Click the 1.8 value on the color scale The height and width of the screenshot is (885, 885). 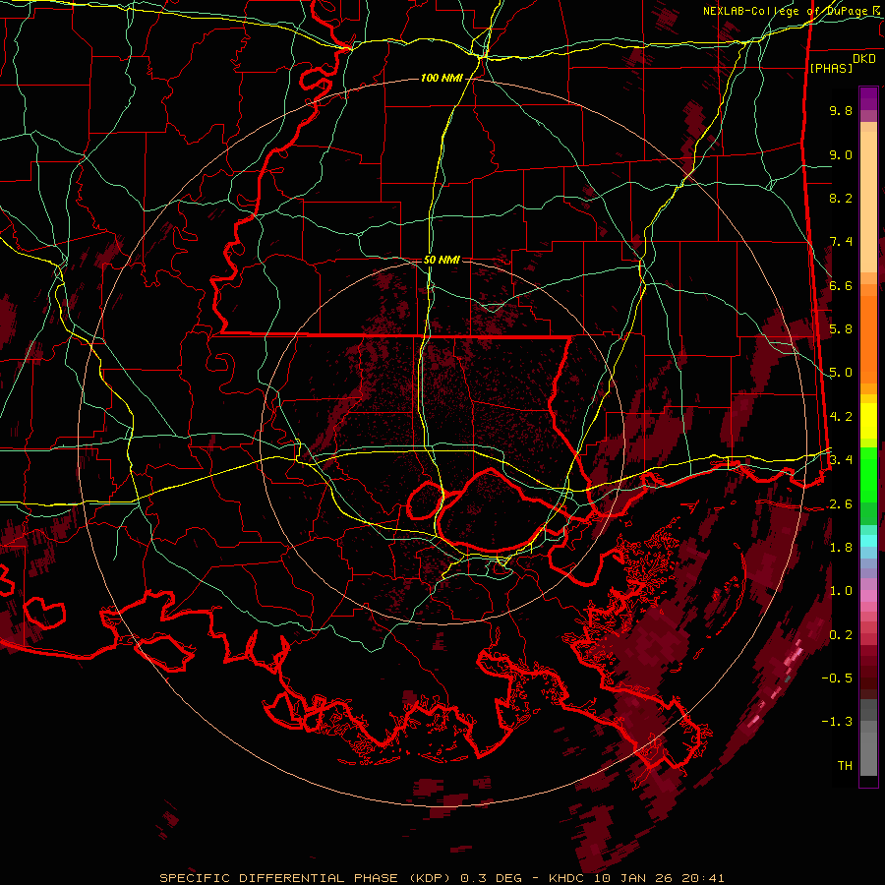tap(841, 548)
